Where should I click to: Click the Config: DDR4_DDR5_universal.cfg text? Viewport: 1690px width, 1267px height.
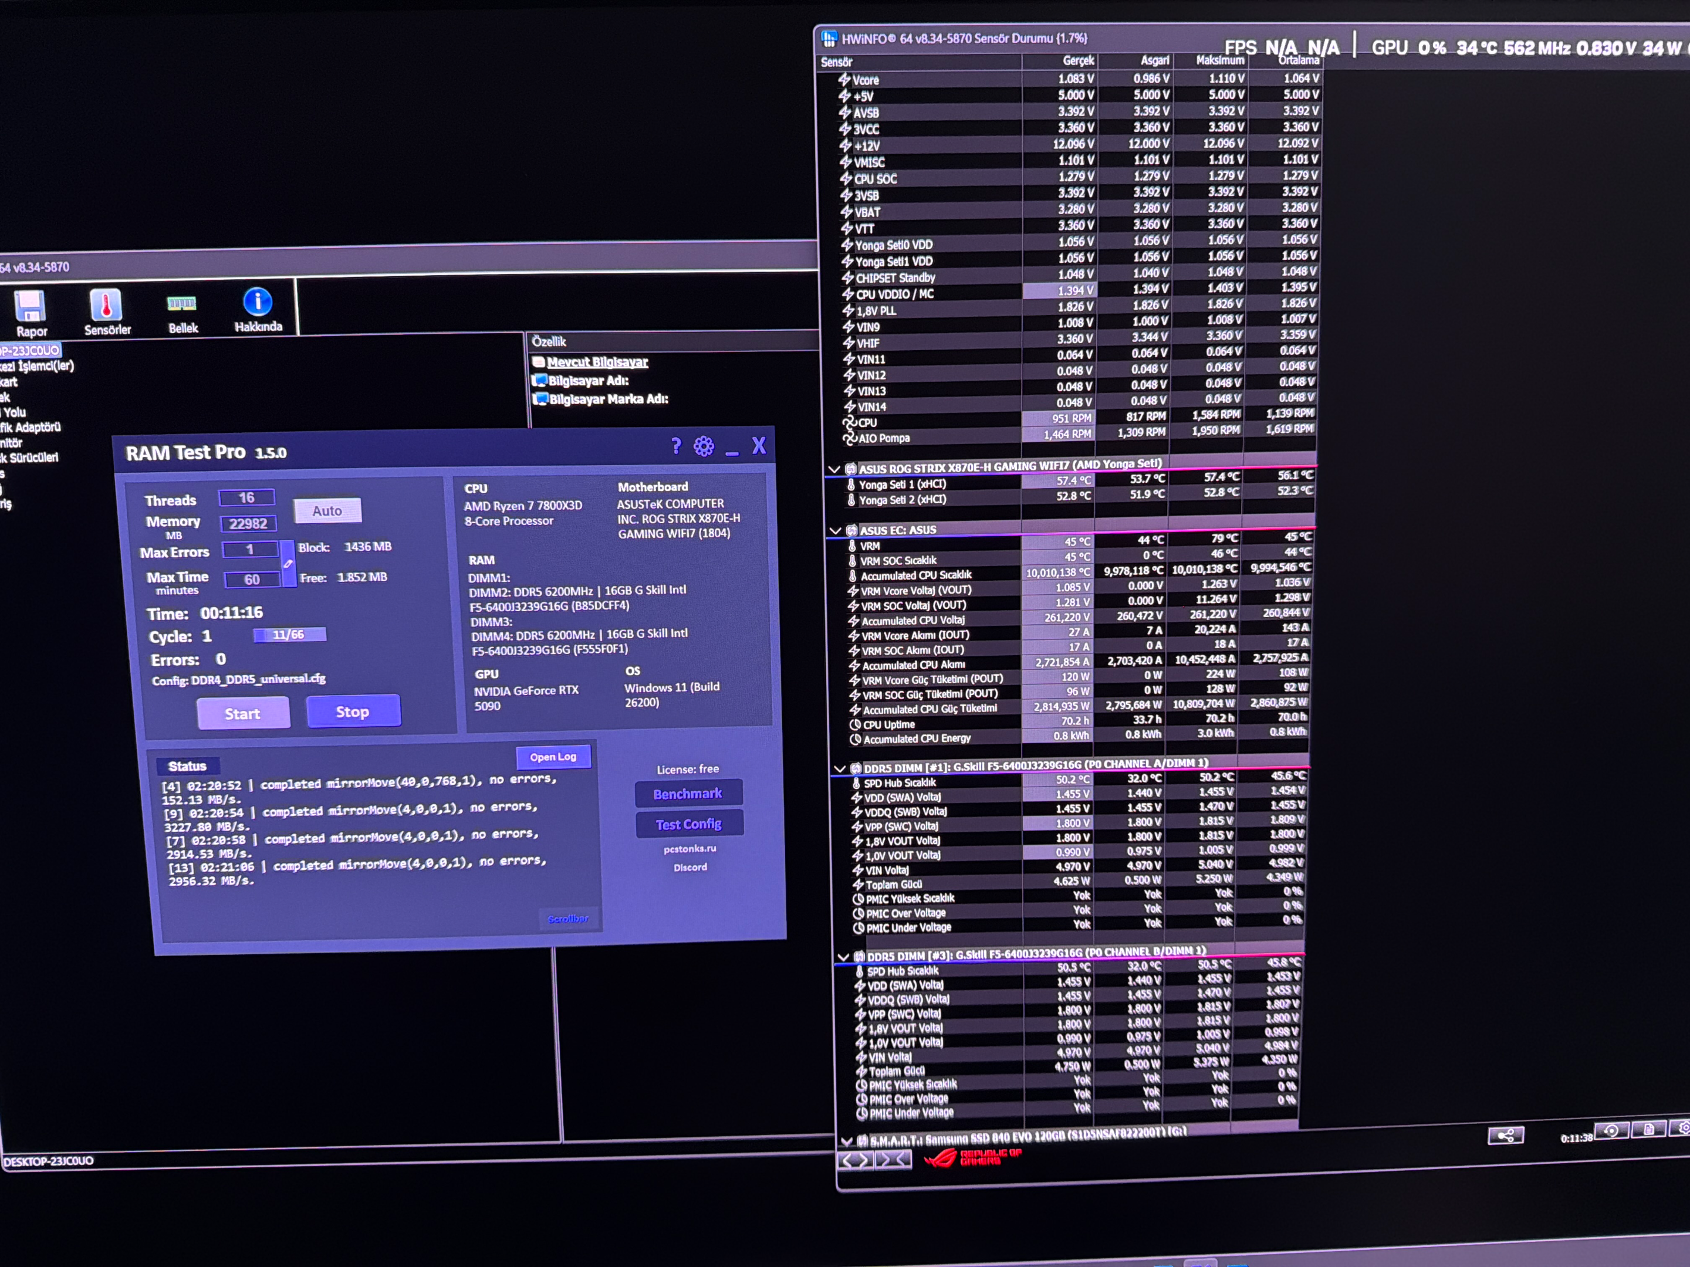pyautogui.click(x=238, y=680)
